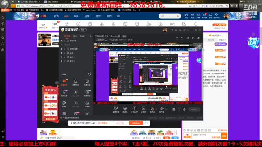Click 修改 button next to stream title
This screenshot has height=147, width=262.
pos(124,36)
